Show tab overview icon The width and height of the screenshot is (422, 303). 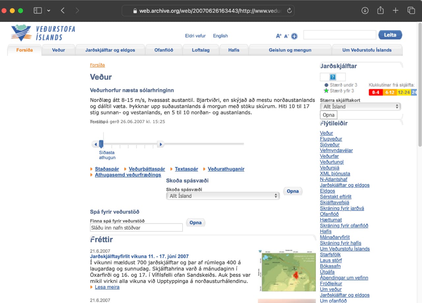(411, 11)
